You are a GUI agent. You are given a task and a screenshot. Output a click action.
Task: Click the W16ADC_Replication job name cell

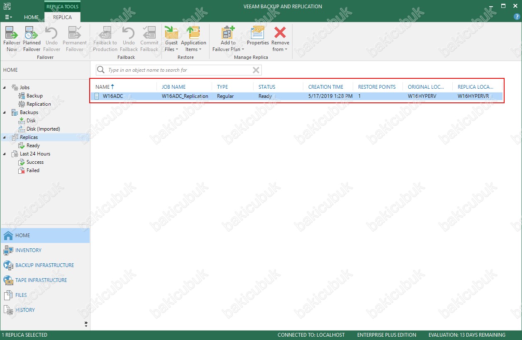pyautogui.click(x=185, y=96)
